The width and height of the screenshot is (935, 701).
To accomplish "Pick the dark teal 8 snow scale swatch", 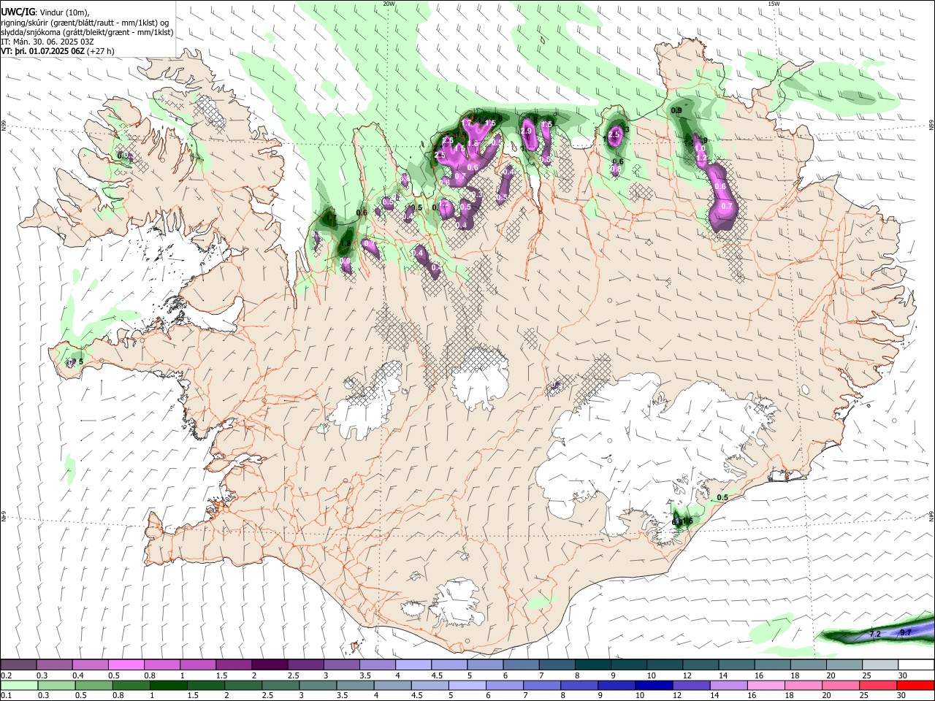I will tap(594, 665).
